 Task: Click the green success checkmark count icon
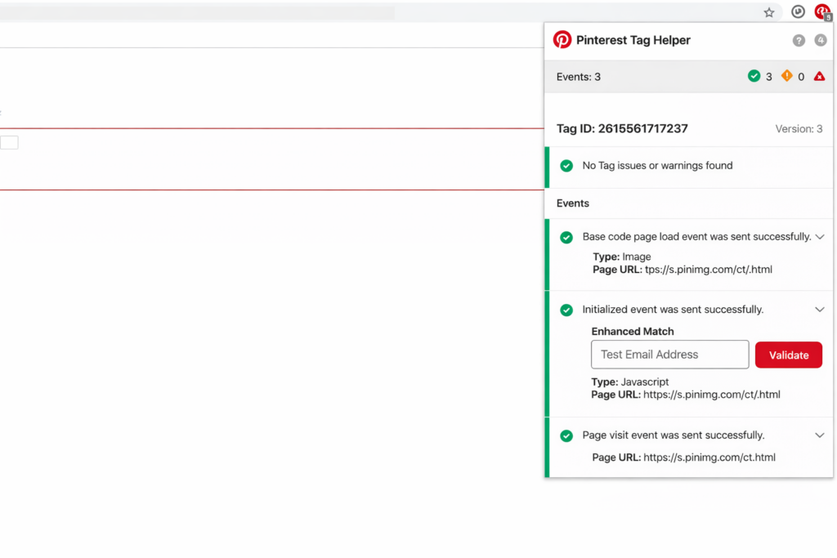point(754,76)
